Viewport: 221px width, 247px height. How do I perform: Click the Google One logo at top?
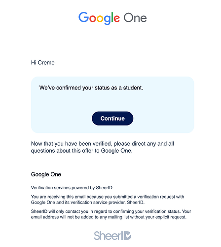pyautogui.click(x=112, y=18)
